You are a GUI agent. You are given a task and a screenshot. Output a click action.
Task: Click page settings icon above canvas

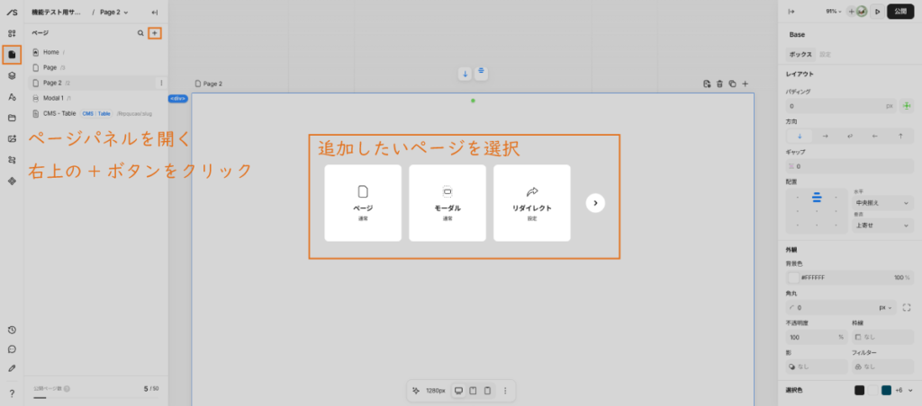pos(707,84)
